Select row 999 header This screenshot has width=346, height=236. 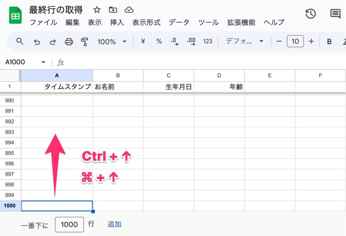tap(10, 195)
